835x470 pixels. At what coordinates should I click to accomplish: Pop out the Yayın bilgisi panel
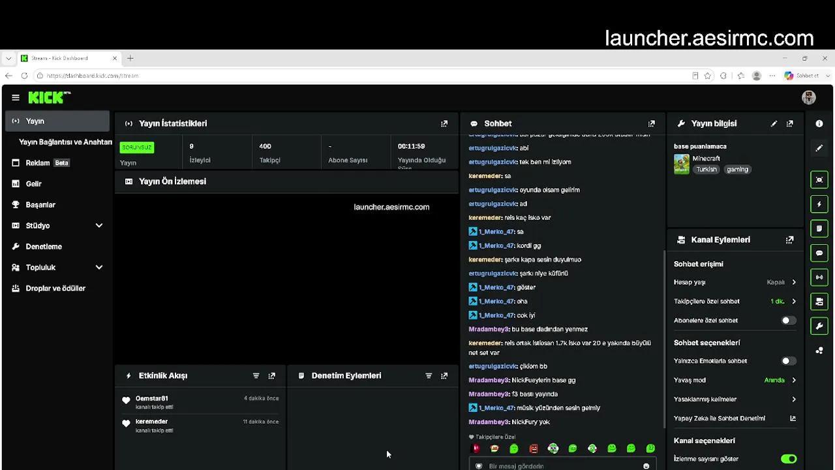click(790, 123)
